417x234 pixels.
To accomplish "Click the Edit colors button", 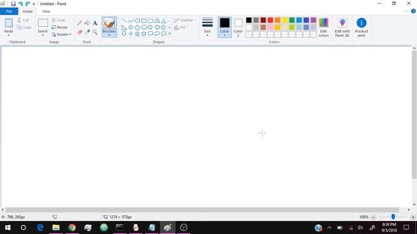I will (x=324, y=27).
